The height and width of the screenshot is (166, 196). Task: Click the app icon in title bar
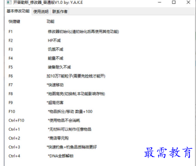[x=9, y=2]
